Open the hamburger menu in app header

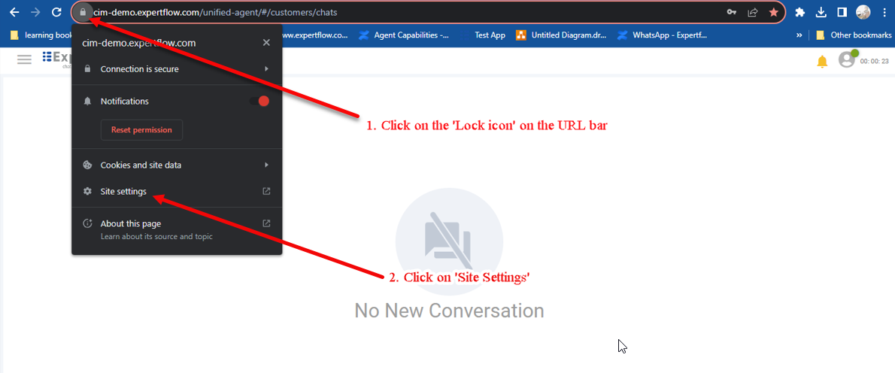pyautogui.click(x=24, y=59)
